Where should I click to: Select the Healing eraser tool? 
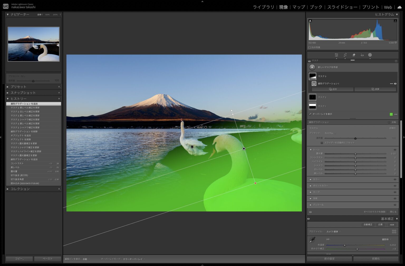pyautogui.click(x=354, y=55)
